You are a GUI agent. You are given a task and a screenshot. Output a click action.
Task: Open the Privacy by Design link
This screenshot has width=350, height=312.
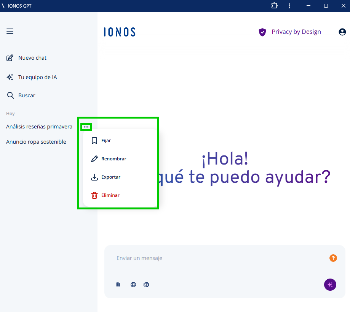click(x=296, y=32)
